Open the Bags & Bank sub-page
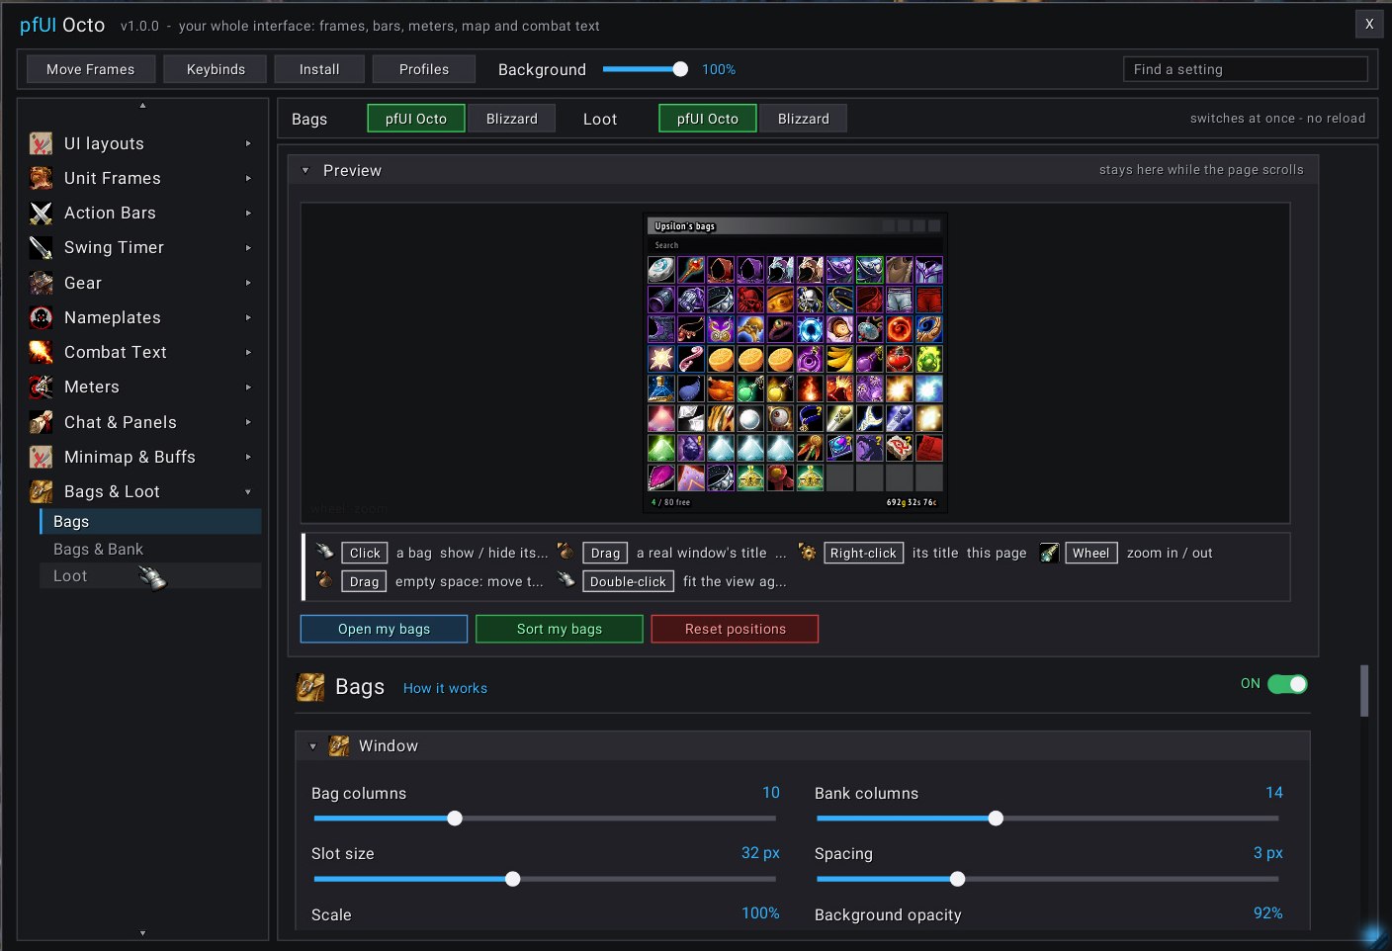This screenshot has width=1392, height=951. [x=150, y=549]
